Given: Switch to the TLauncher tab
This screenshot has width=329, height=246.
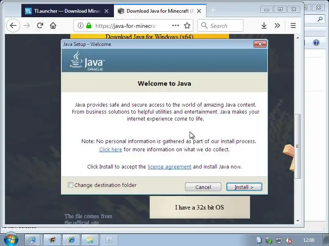Looking at the screenshot, I should tap(67, 11).
